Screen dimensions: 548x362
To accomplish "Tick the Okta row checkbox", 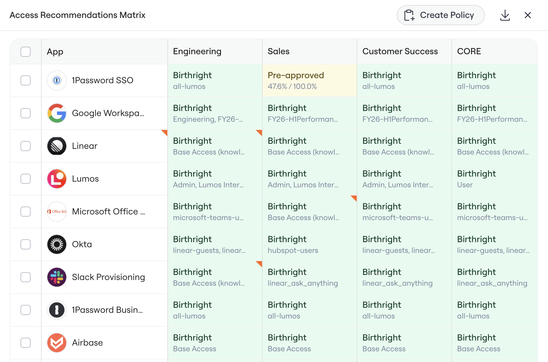I will coord(26,244).
